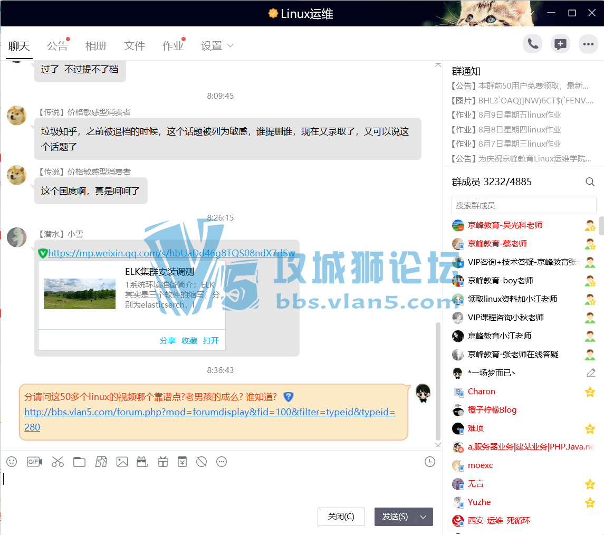Click the edit pencil beside *一场梦而已丶
Screen dimensions: 604x535
590,373
